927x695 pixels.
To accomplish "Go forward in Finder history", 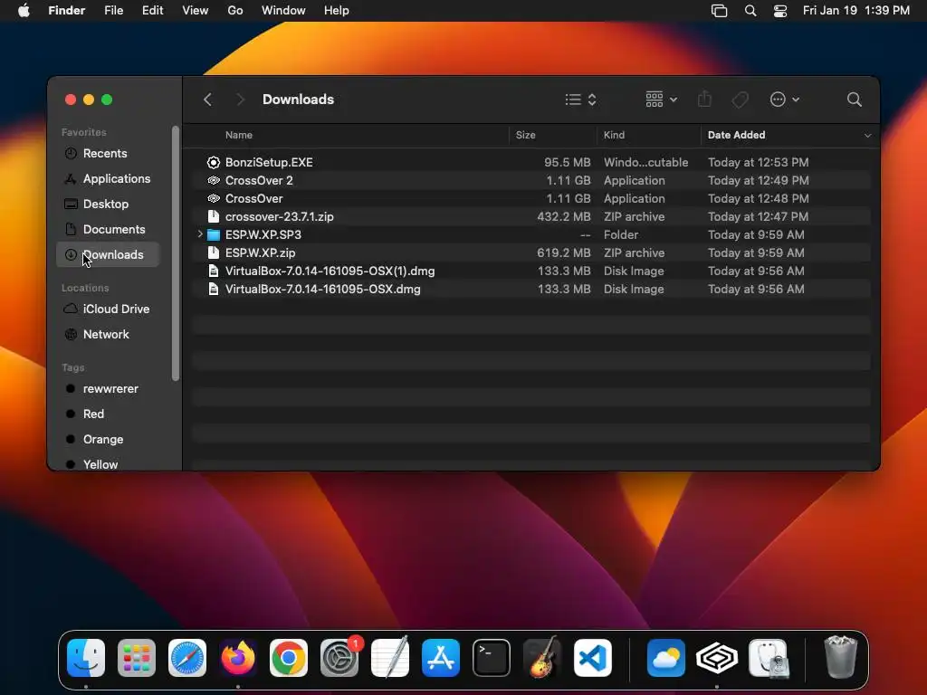I will (240, 100).
